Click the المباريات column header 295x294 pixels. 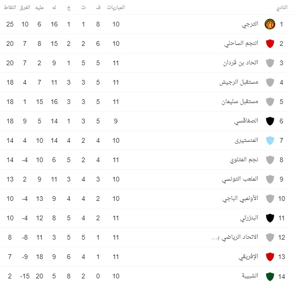coord(116,8)
